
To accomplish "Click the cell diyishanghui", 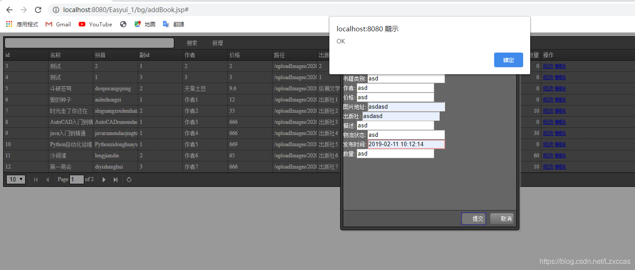I will click(108, 167).
